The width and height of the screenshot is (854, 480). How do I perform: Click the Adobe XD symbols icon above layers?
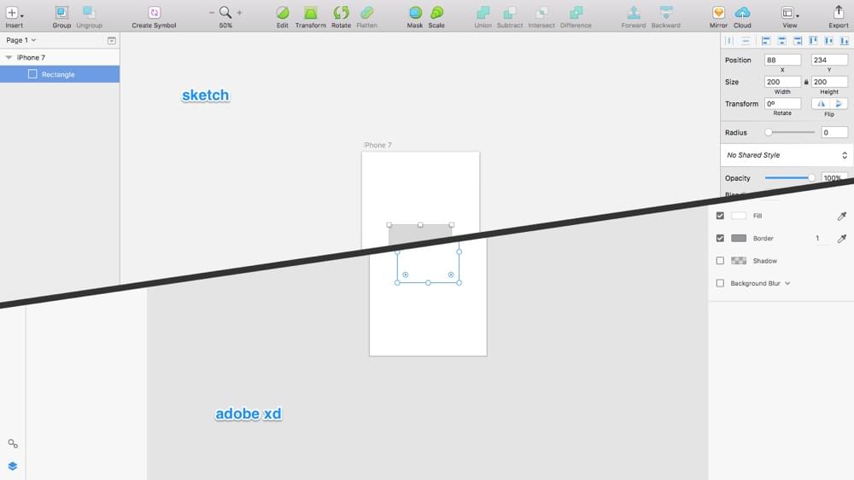[13, 443]
